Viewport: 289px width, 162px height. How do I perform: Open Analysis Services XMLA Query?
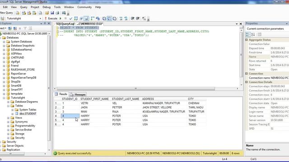click(34, 13)
